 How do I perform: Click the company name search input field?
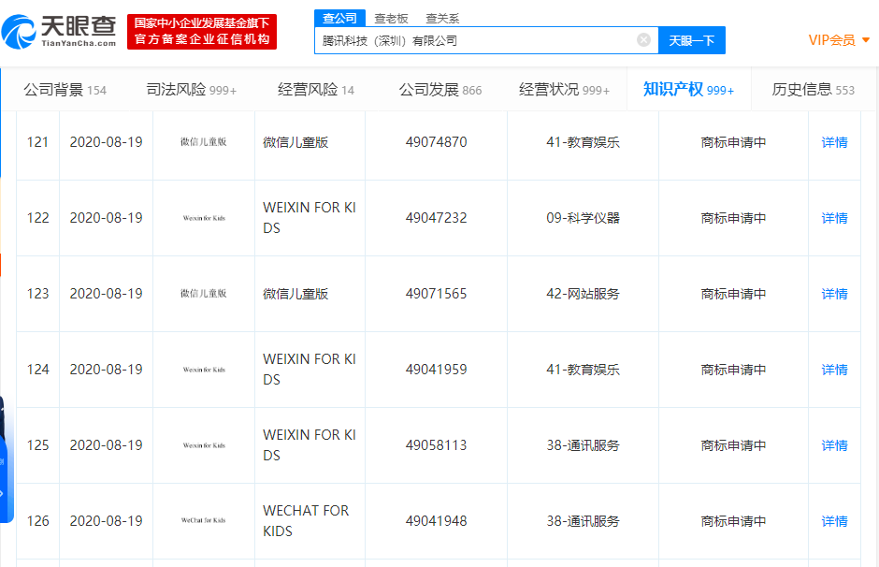coord(477,39)
